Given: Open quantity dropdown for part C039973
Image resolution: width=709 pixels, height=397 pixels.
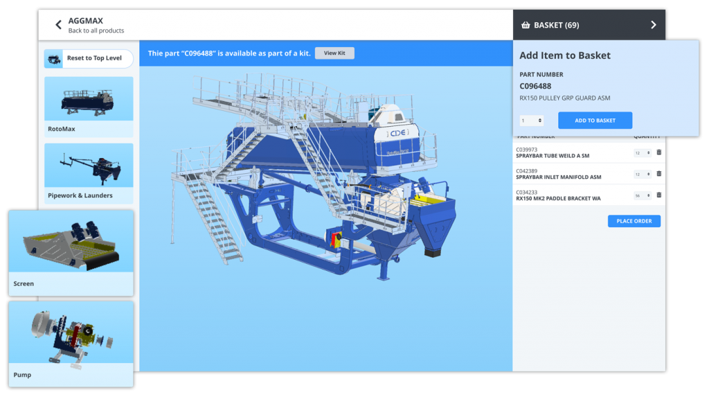Looking at the screenshot, I should 643,152.
